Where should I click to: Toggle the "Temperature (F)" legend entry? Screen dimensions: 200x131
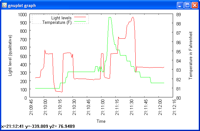pos(57,22)
